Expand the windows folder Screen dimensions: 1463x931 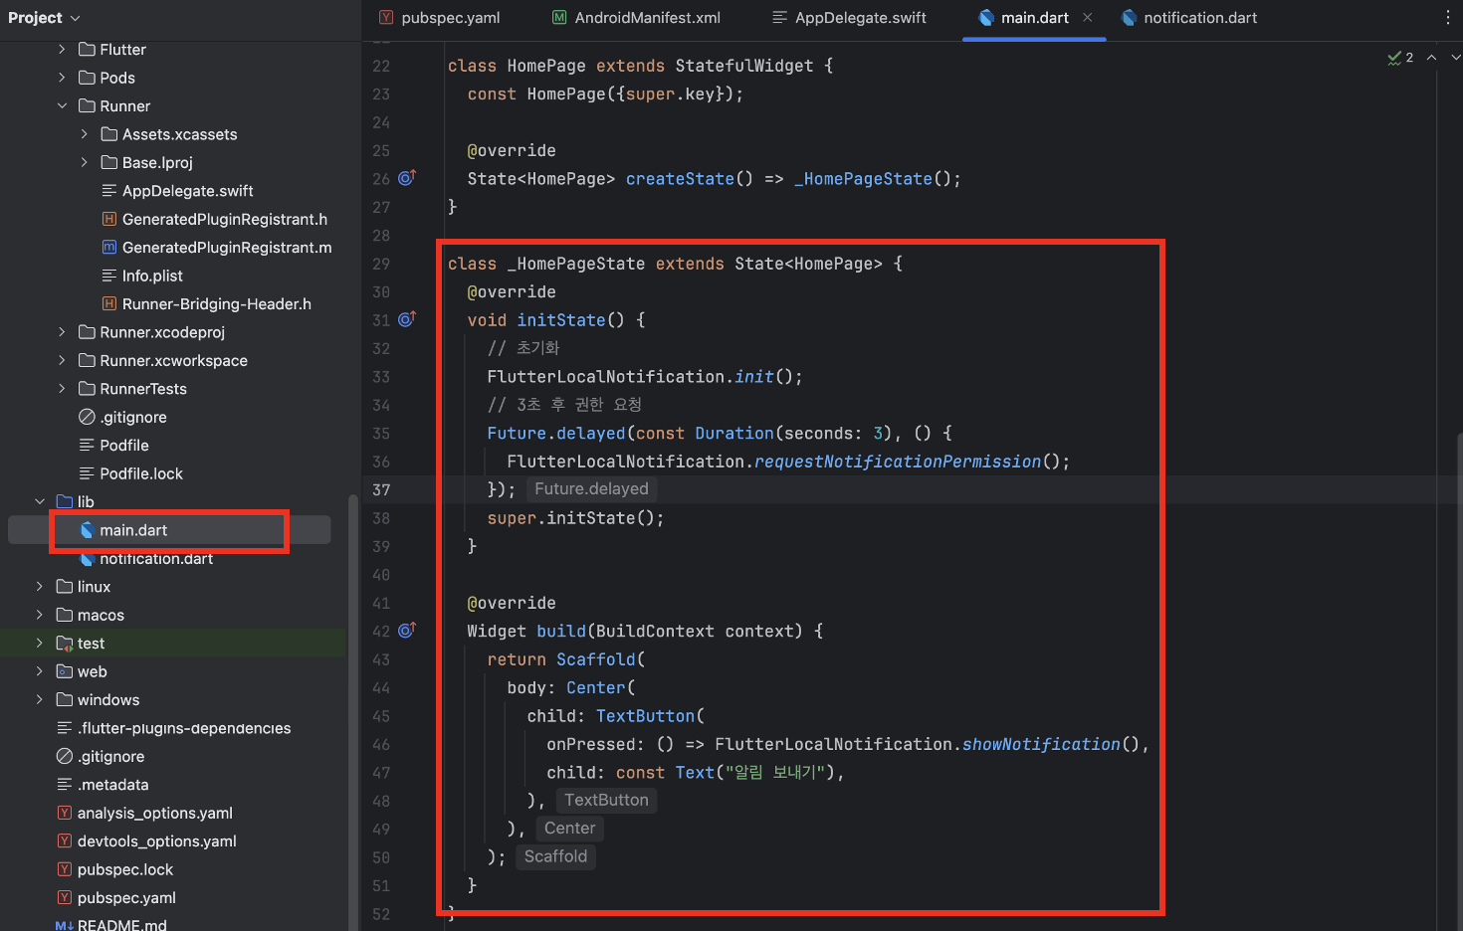(40, 700)
